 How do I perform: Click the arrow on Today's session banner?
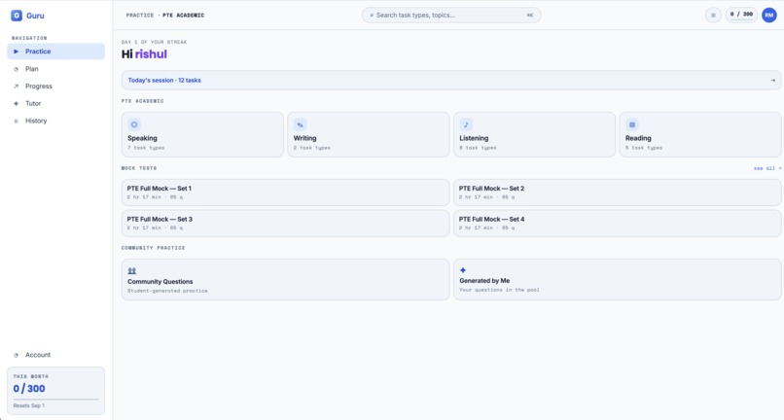[773, 80]
